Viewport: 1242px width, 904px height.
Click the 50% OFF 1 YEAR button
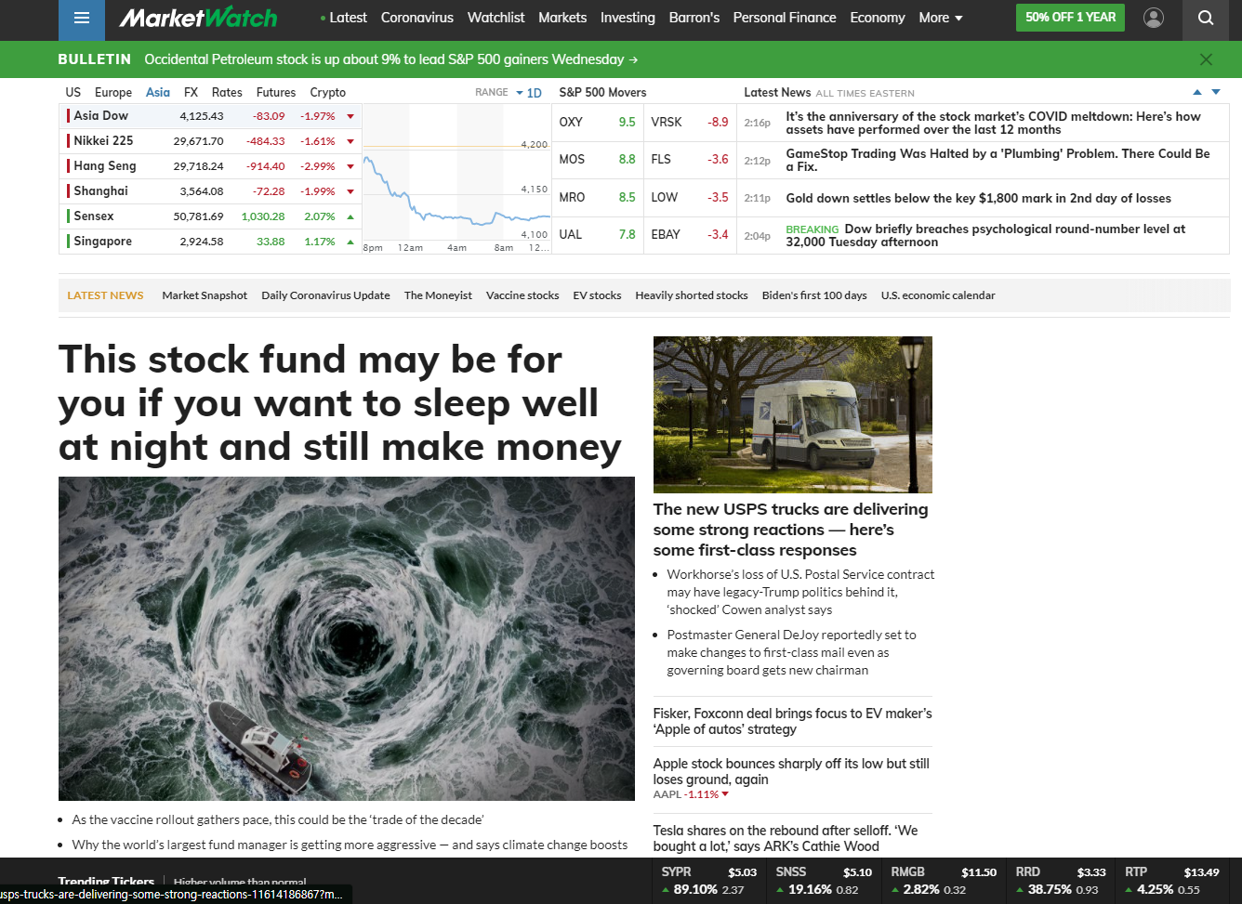1070,18
